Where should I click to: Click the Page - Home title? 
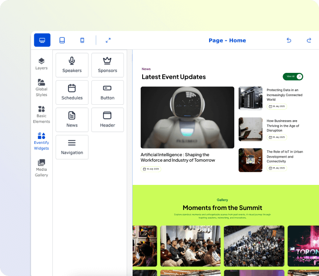click(227, 41)
